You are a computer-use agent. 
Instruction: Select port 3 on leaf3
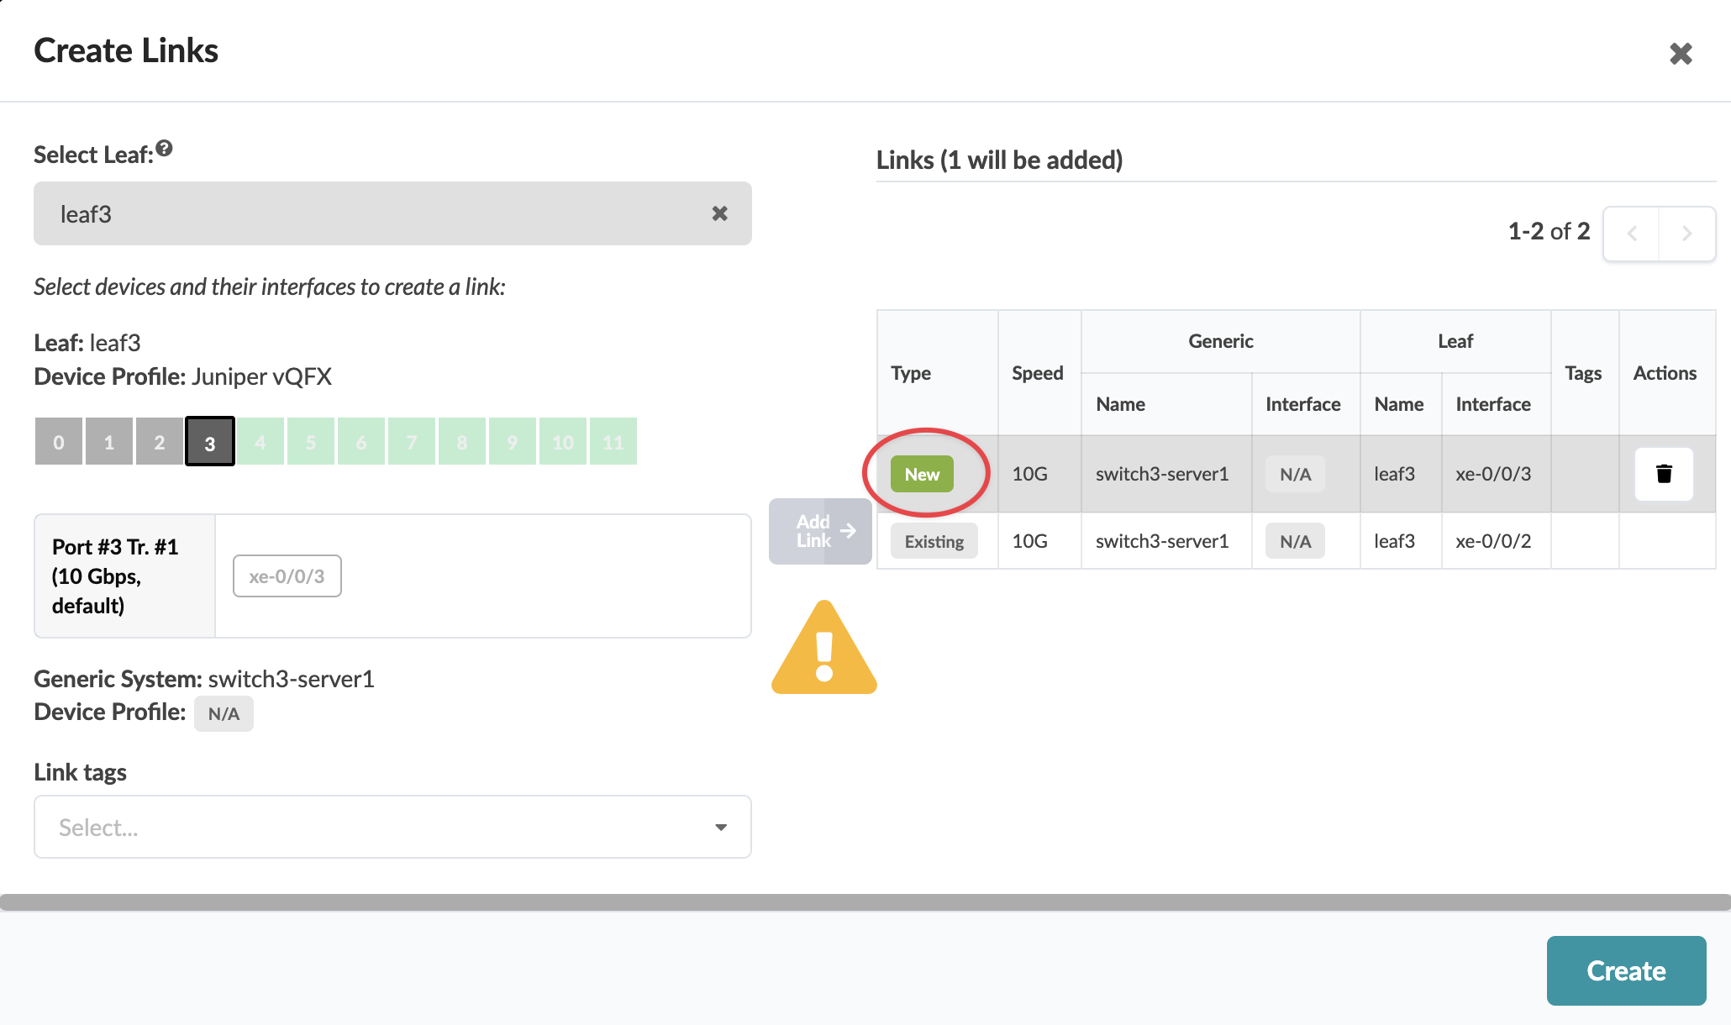(209, 442)
